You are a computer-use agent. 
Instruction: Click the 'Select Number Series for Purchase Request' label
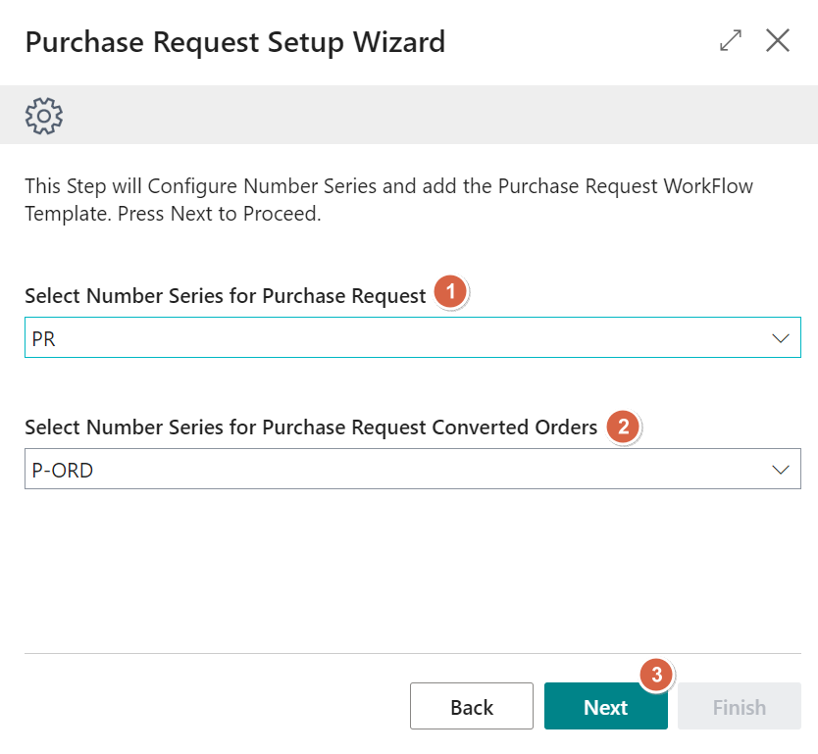[226, 296]
